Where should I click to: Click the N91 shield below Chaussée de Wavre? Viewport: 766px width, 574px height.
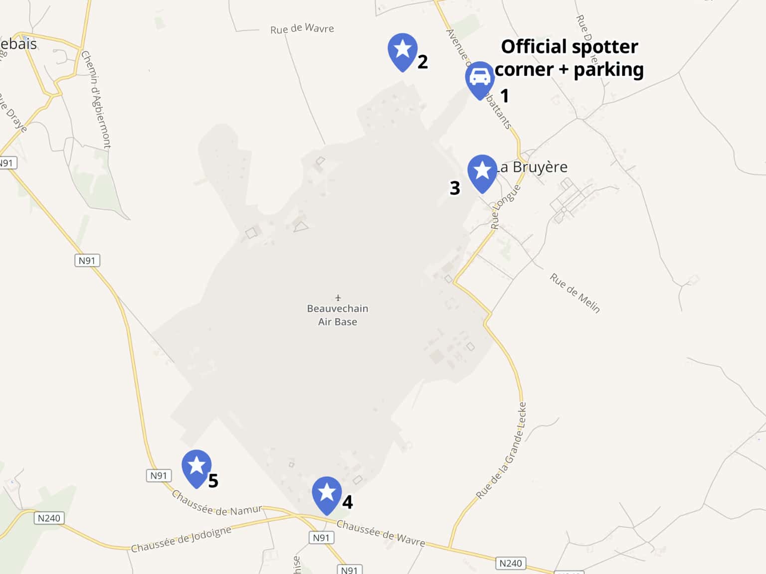321,538
